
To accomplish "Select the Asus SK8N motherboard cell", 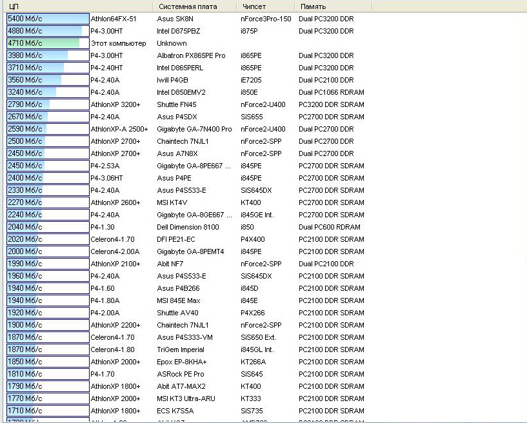I will (175, 19).
